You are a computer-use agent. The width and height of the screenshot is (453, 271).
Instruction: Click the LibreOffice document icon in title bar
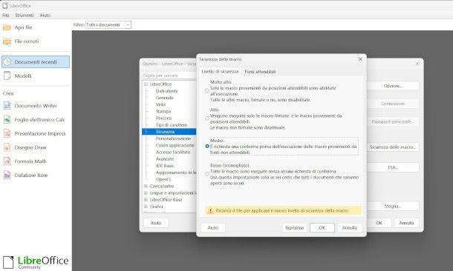click(x=5, y=5)
